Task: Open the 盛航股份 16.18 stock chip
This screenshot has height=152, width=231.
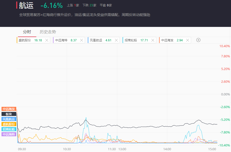Action: 30,40
